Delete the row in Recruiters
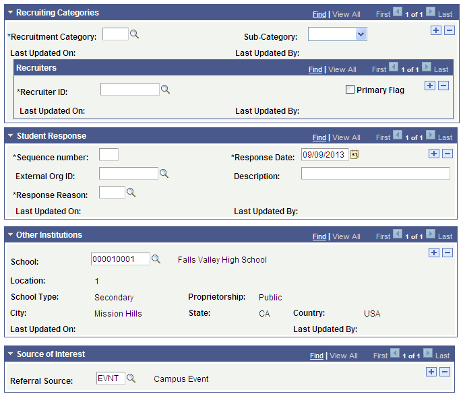Image resolution: width=463 pixels, height=396 pixels. click(443, 86)
